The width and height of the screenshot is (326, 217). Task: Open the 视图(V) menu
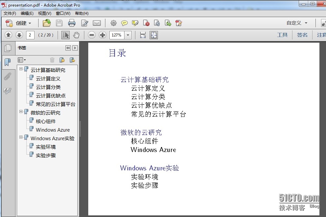click(x=44, y=13)
